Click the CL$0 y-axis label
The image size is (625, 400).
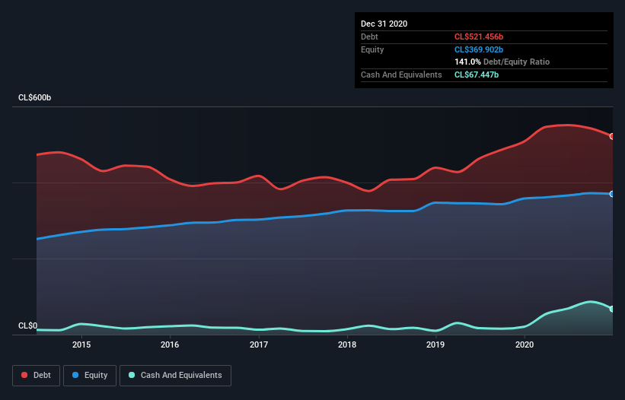(x=28, y=325)
